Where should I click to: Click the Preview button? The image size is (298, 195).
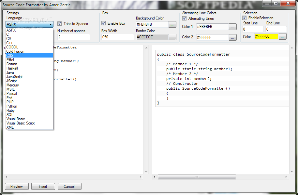(x=17, y=187)
